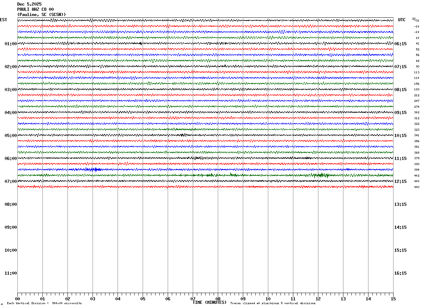Click minute '05' on the bottom axis
The width and height of the screenshot is (421, 308).
(x=143, y=299)
